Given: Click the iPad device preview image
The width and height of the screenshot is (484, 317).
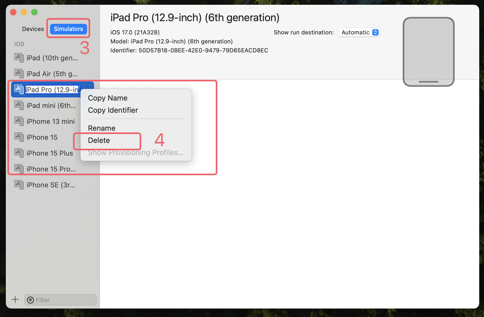Looking at the screenshot, I should pyautogui.click(x=428, y=52).
